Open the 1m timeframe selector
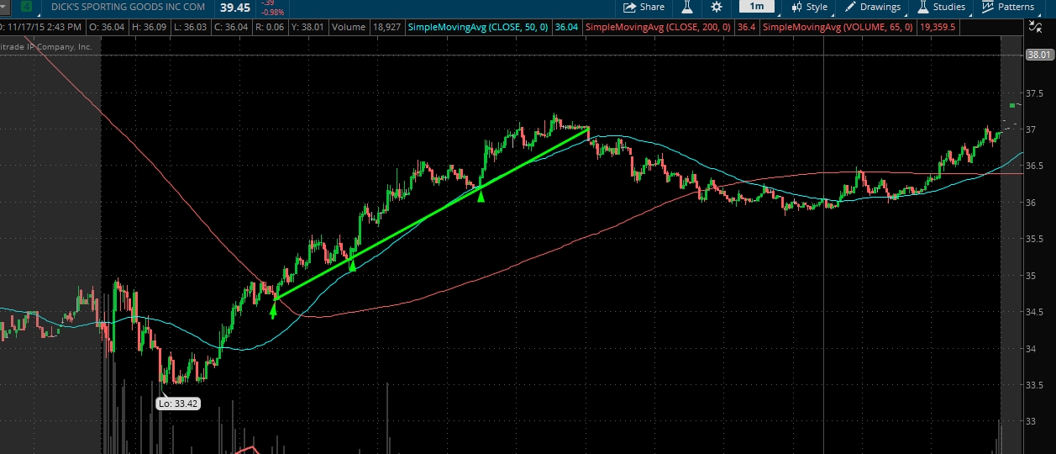This screenshot has height=454, width=1056. (x=757, y=7)
